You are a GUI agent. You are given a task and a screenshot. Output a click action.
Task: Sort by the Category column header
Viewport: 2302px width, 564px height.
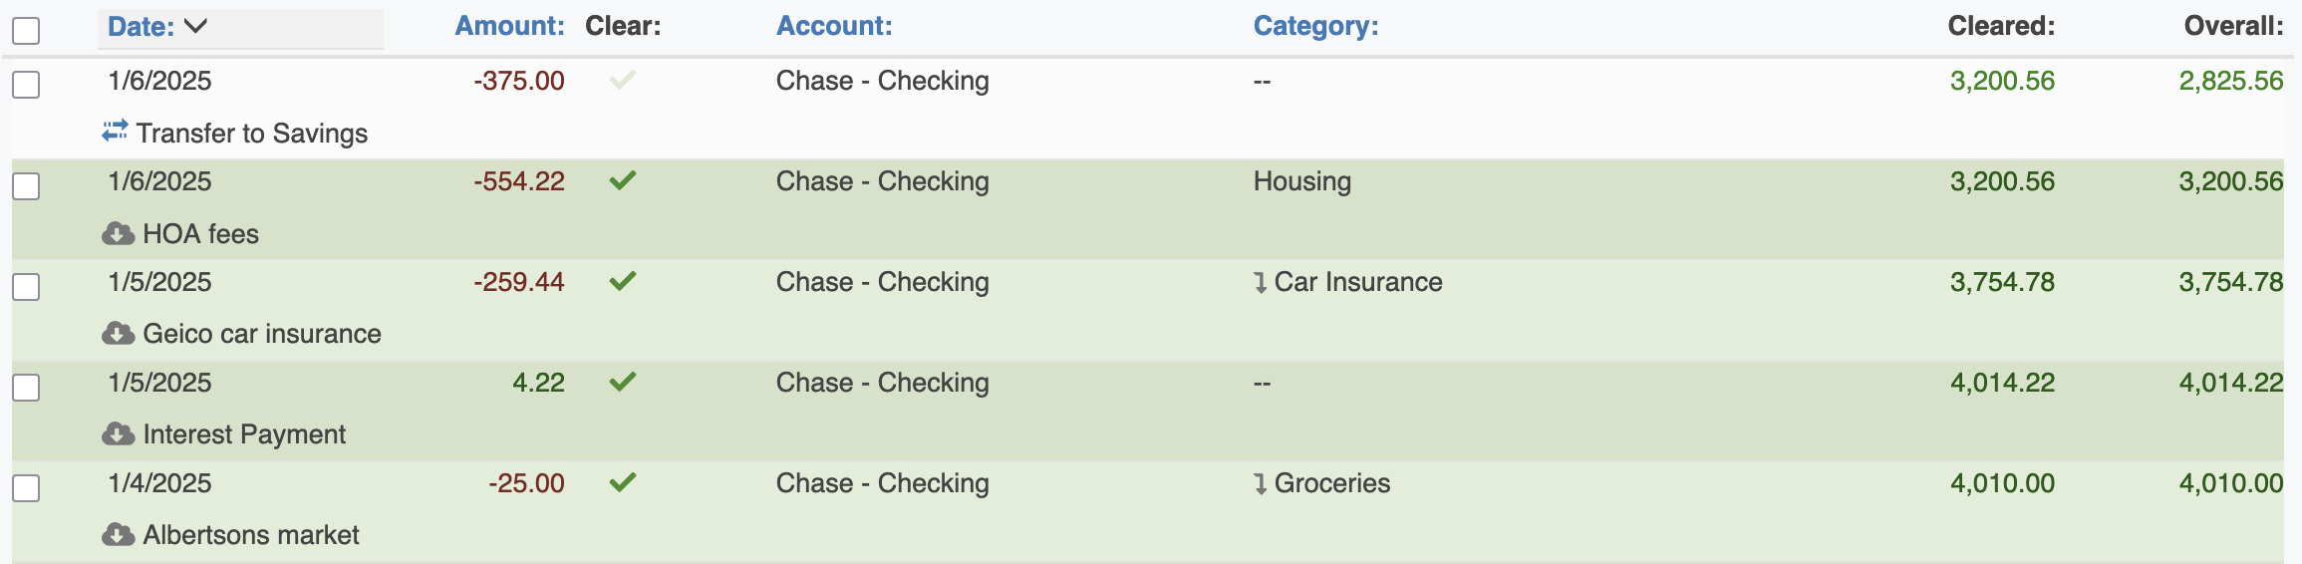[1315, 26]
